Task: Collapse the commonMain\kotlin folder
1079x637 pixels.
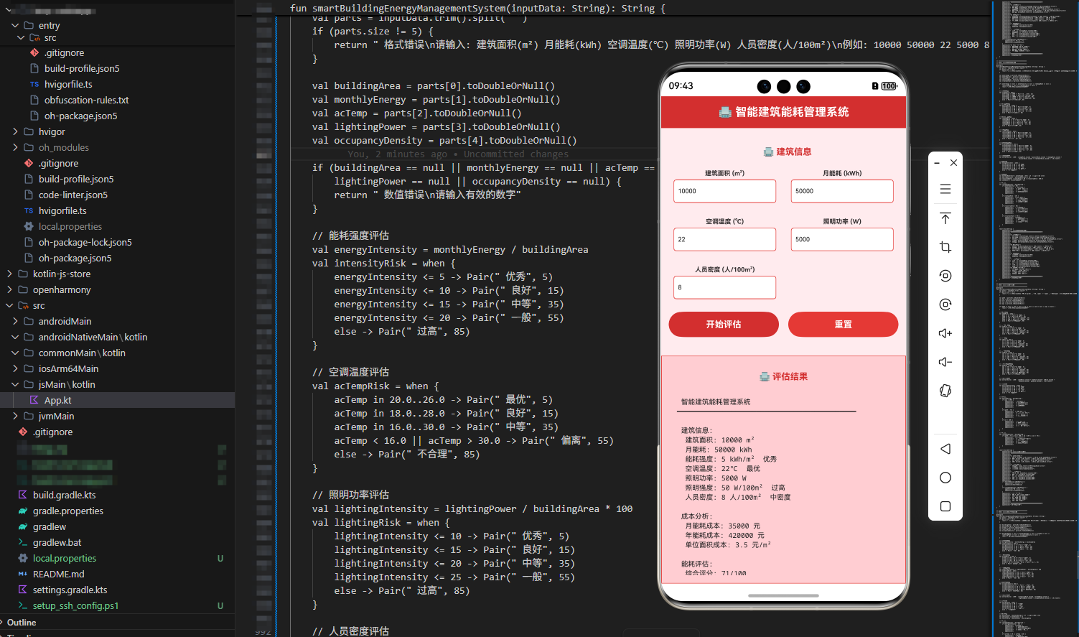Action: click(15, 353)
